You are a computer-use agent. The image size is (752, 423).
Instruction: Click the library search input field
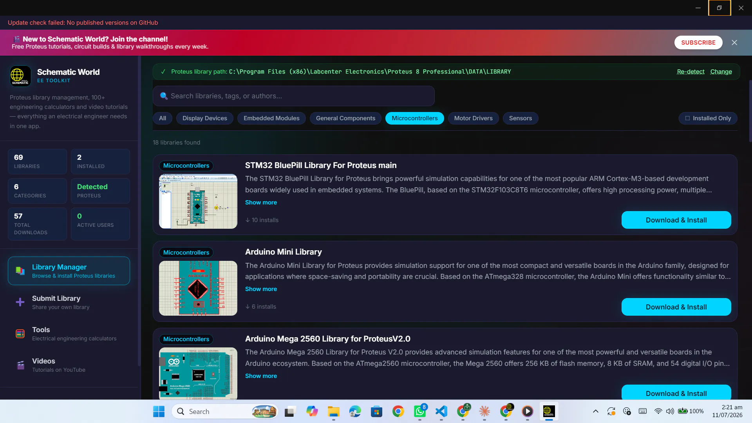point(294,96)
